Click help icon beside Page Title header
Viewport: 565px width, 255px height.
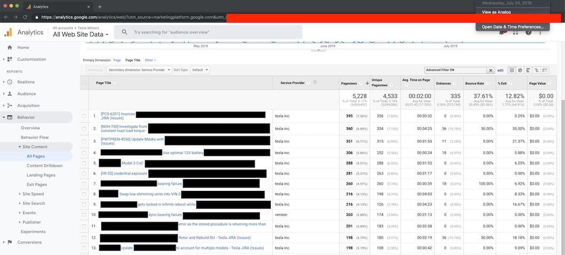[115, 83]
